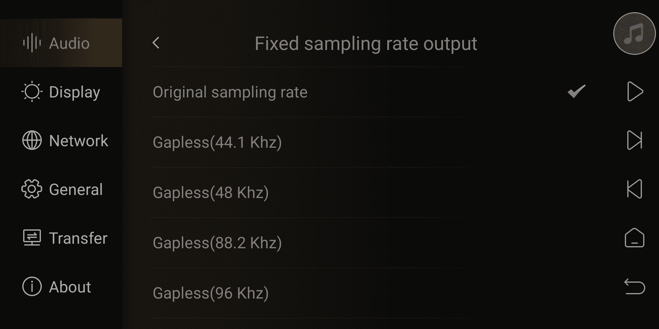Click the Network globe icon
Screen dimensions: 659x329
point(32,140)
